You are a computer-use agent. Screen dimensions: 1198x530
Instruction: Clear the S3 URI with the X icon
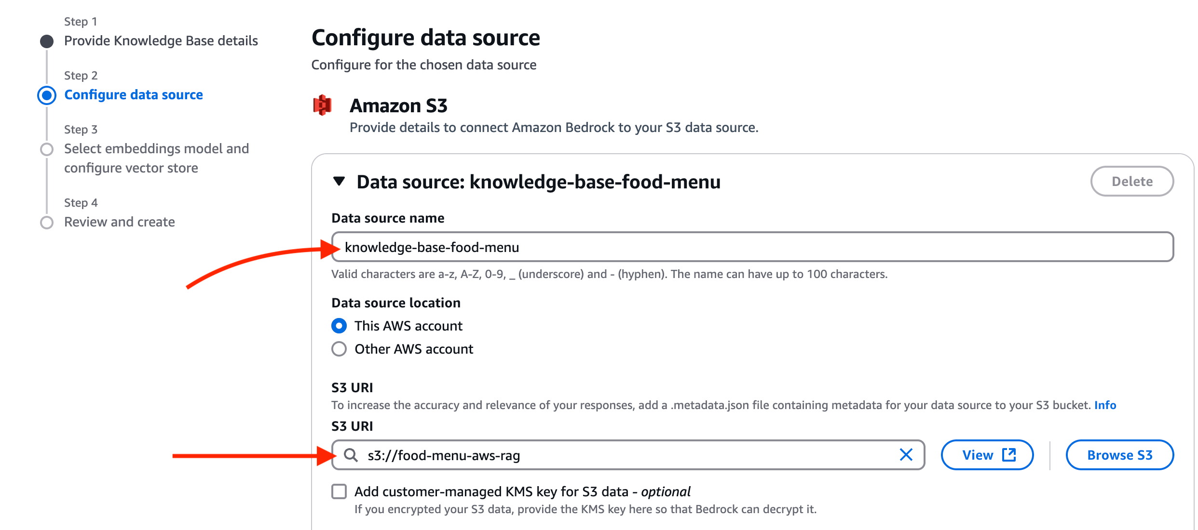(x=906, y=454)
